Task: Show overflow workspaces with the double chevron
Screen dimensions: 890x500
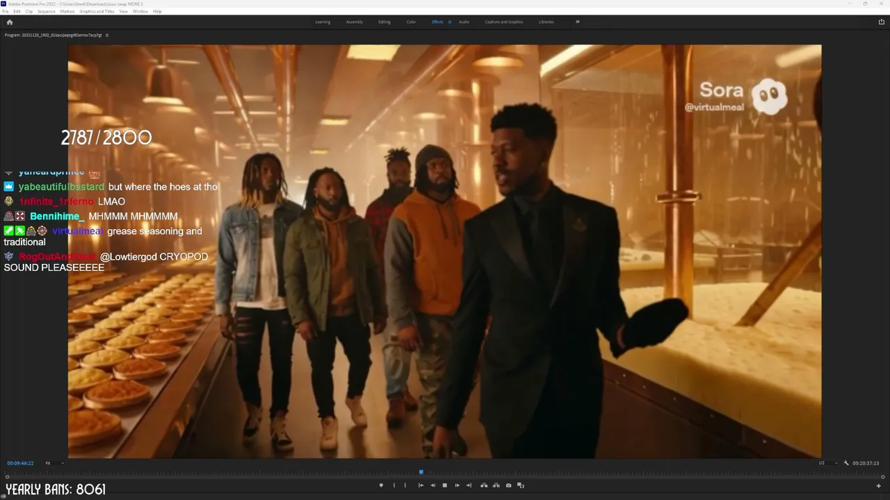Action: (577, 22)
